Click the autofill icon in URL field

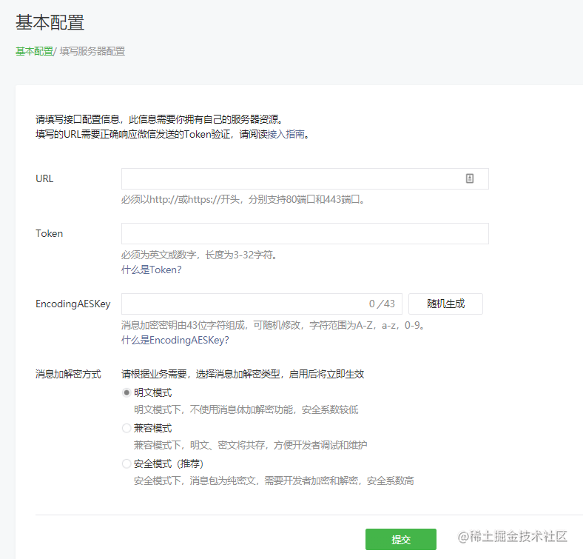[x=470, y=178]
